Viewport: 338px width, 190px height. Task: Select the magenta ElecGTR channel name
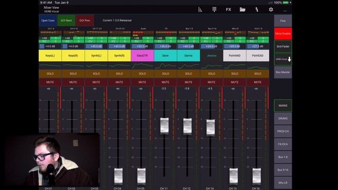pos(142,55)
